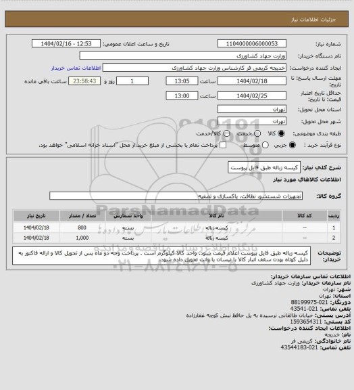354x390 pixels.
Task: Click the general description field کیسه زباله
Action: 264,167
